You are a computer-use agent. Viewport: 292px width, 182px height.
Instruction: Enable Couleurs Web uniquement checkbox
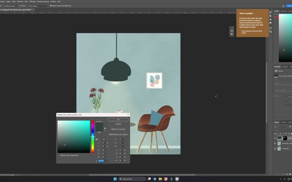(x=58, y=156)
